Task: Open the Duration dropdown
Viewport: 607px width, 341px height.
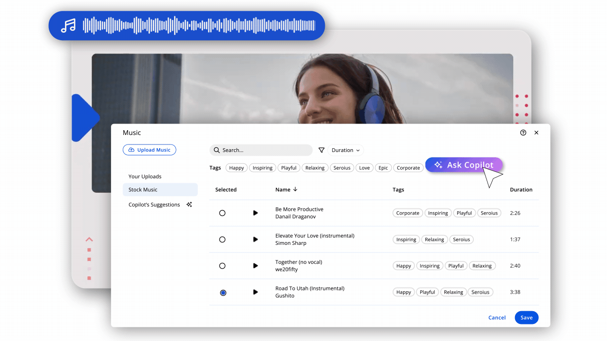Action: click(x=345, y=150)
